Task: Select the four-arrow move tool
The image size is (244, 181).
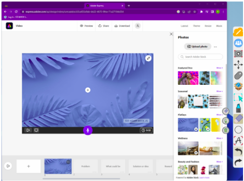Action: point(238,65)
